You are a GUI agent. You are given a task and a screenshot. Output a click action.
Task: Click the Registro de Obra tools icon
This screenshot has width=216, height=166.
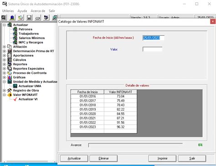click(x=10, y=90)
